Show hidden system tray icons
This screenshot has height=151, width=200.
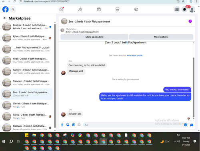point(174,141)
